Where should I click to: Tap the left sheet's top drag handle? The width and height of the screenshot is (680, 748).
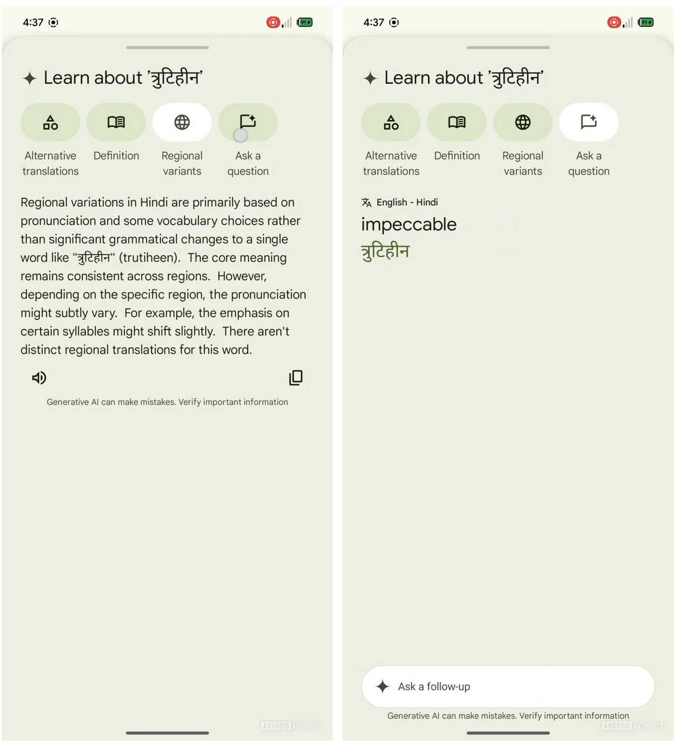(x=167, y=48)
